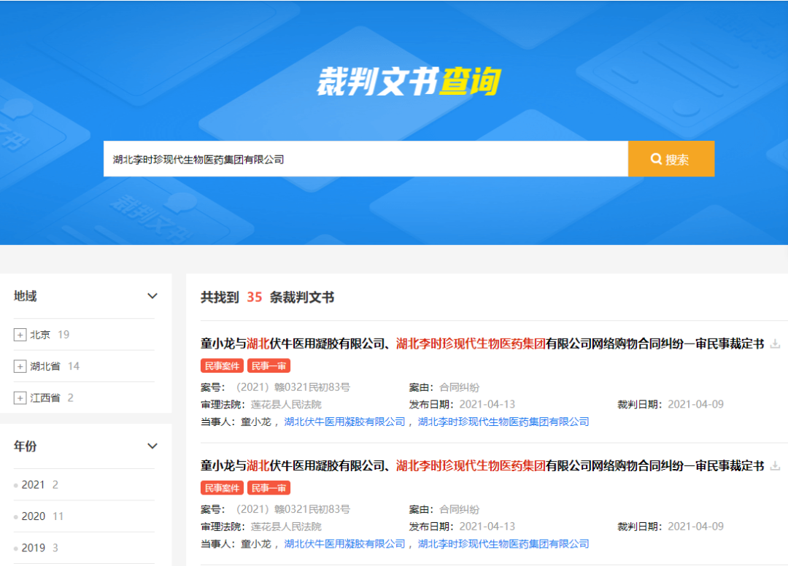This screenshot has height=566, width=788.
Task: Select the 民事案件 badge under second result
Action: tap(222, 486)
